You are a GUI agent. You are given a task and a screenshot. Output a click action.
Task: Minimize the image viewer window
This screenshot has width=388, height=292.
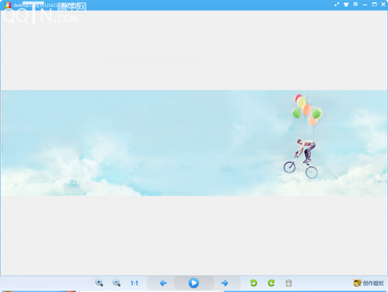pyautogui.click(x=365, y=4)
